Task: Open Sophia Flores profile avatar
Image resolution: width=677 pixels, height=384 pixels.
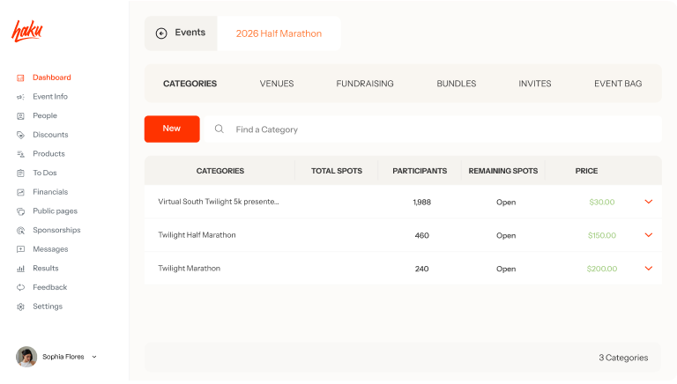Action: click(x=26, y=357)
